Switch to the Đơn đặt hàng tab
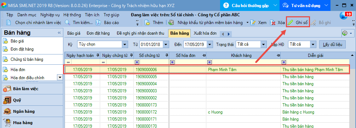This screenshot has height=128, width=356. [x=98, y=33]
